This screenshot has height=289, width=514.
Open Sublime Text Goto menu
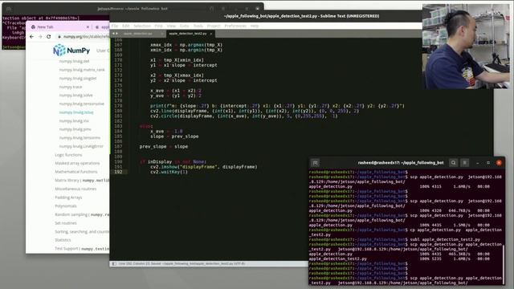(x=184, y=26)
